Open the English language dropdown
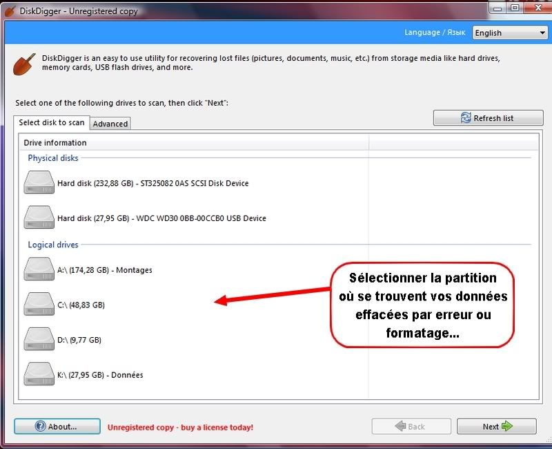 point(510,32)
